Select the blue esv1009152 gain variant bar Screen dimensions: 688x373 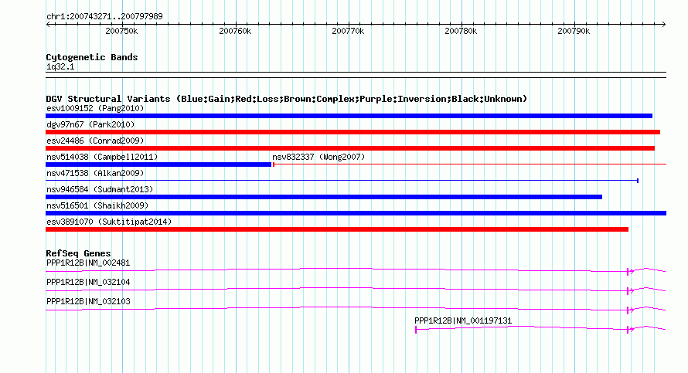pos(349,116)
